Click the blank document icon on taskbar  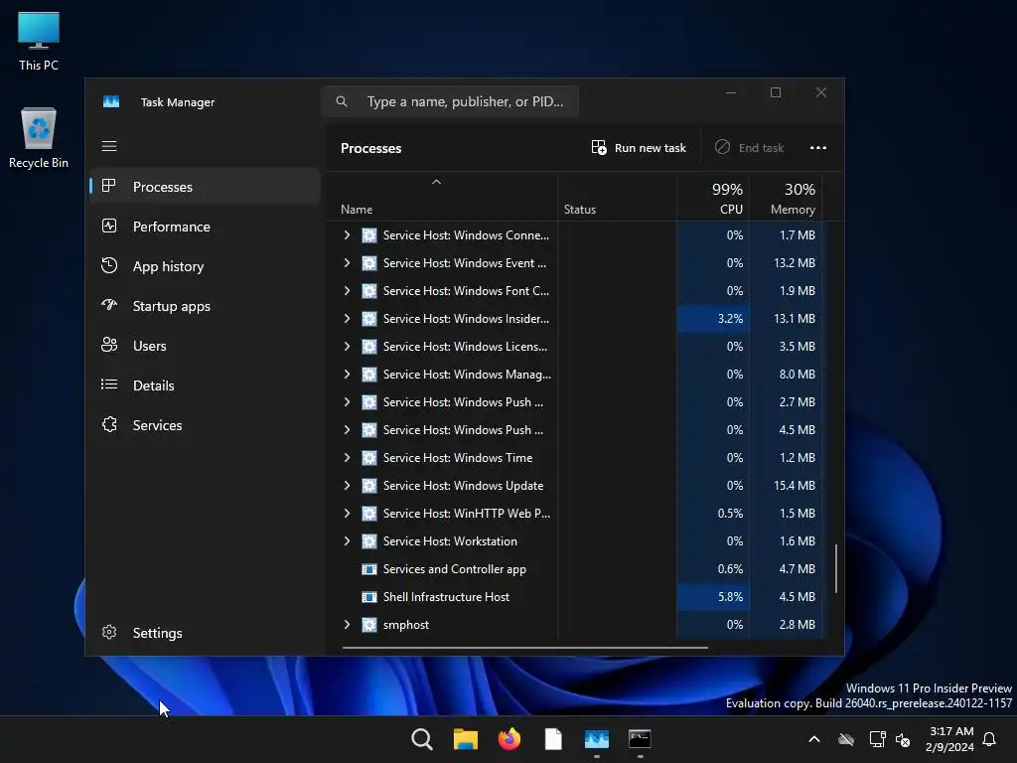point(552,739)
